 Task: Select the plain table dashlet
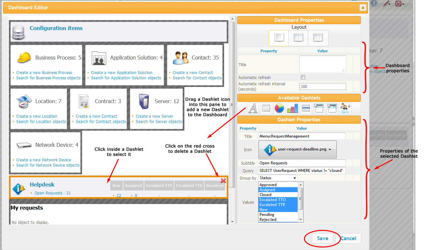coord(266,108)
